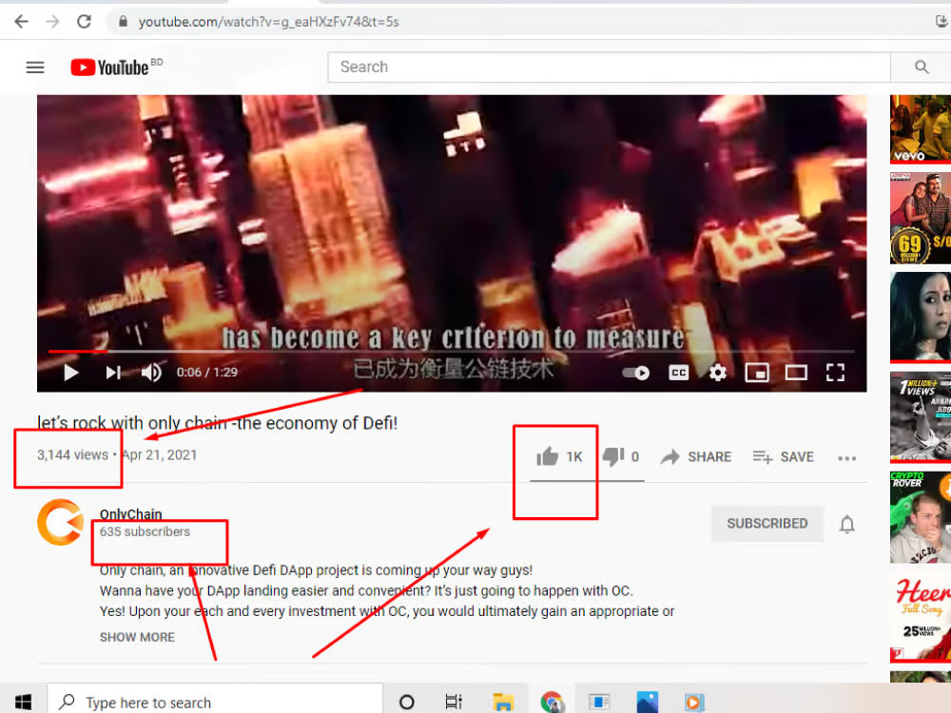Go back with the browser back arrow
The width and height of the screenshot is (951, 713).
[x=21, y=22]
